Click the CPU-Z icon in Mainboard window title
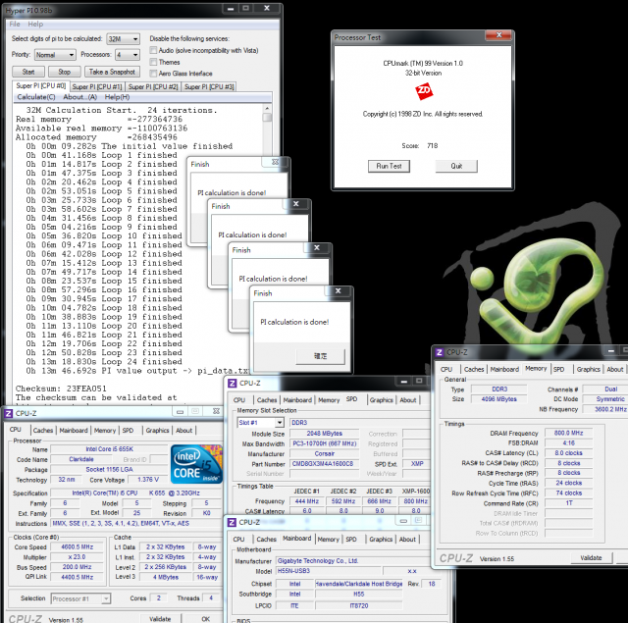The image size is (628, 623). coord(232,522)
